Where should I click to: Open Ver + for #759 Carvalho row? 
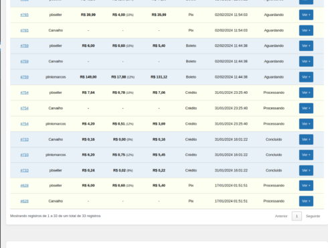click(306, 62)
